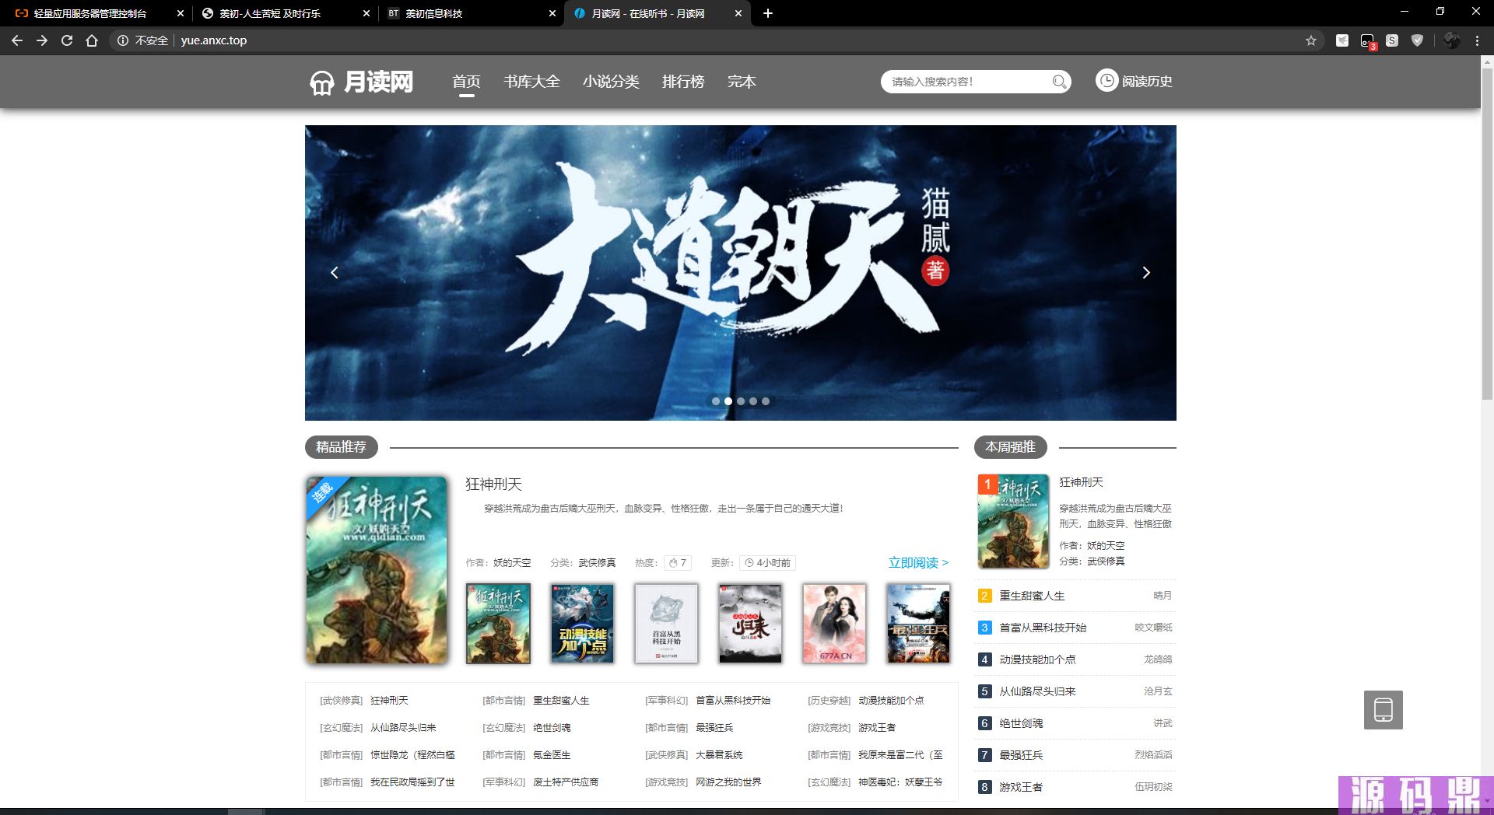Click 我在民政局摇到了世 in the grid
The width and height of the screenshot is (1494, 815).
(412, 782)
